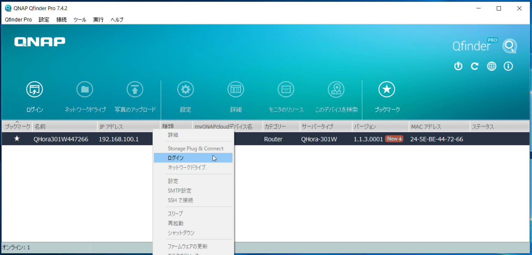Screen dimensions: 532x255
Task: Open the Resource Monitor (モニタのリソース) toolbar icon
Action: pos(286,90)
